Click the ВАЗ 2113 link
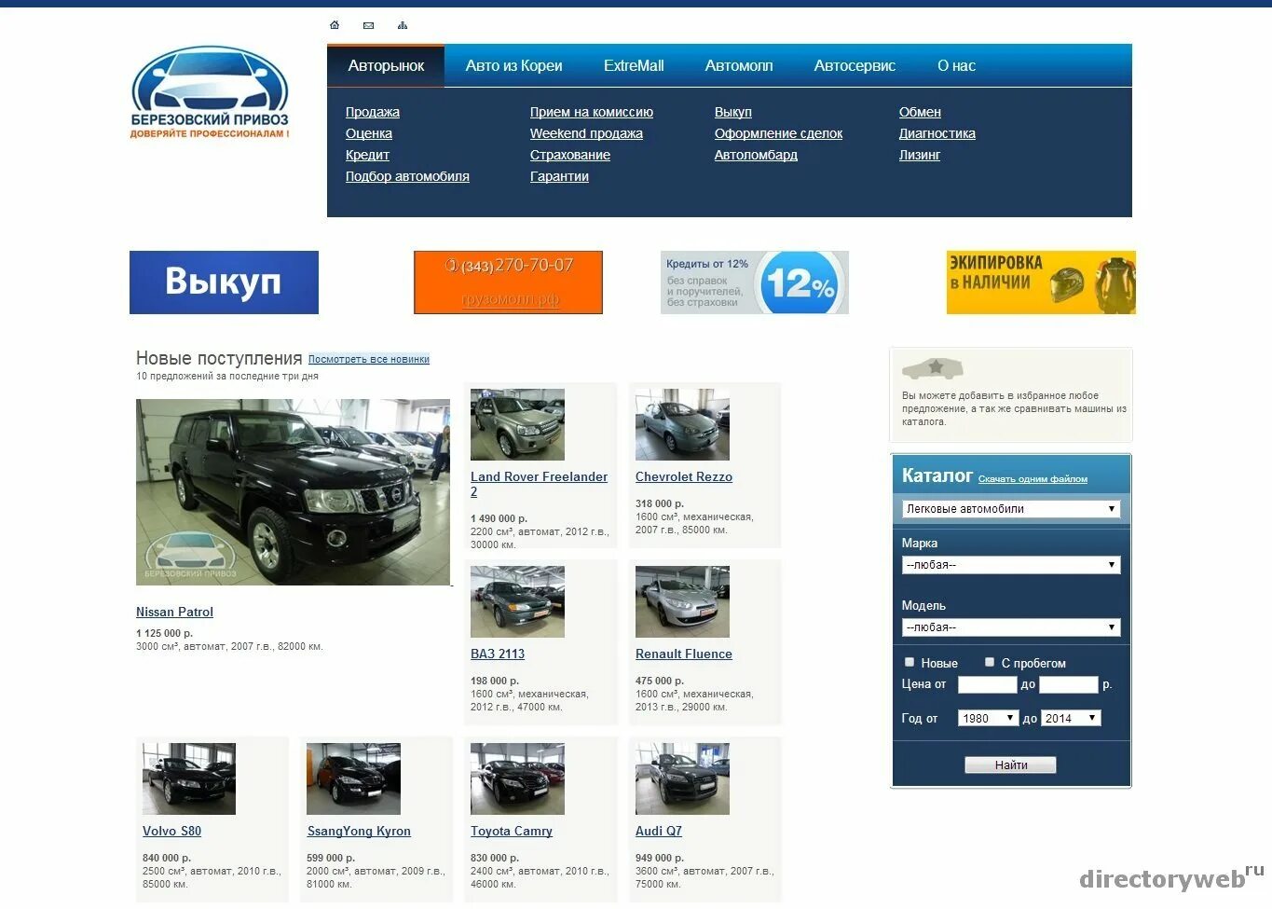 tap(498, 654)
